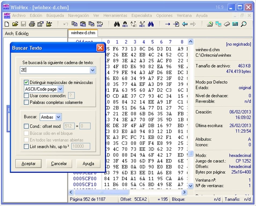Check List search hits, up to option

point(26,146)
